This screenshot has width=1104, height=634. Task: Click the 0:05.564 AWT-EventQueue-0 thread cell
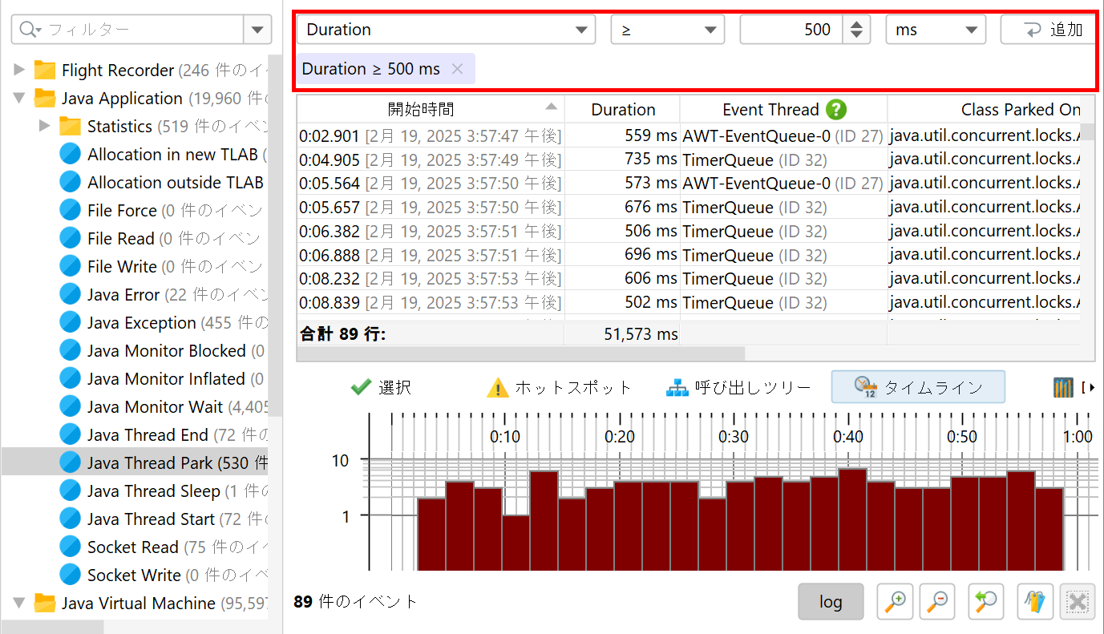(783, 184)
